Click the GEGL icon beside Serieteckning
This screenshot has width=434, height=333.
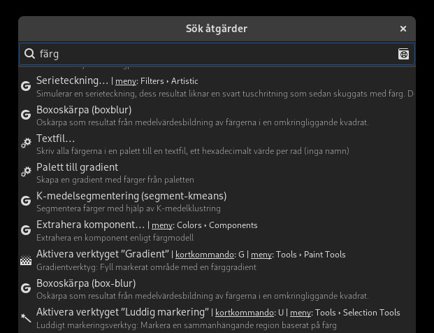[26, 86]
